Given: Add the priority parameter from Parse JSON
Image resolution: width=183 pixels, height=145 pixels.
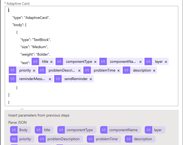Looking at the screenshot, I should coord(22,139).
